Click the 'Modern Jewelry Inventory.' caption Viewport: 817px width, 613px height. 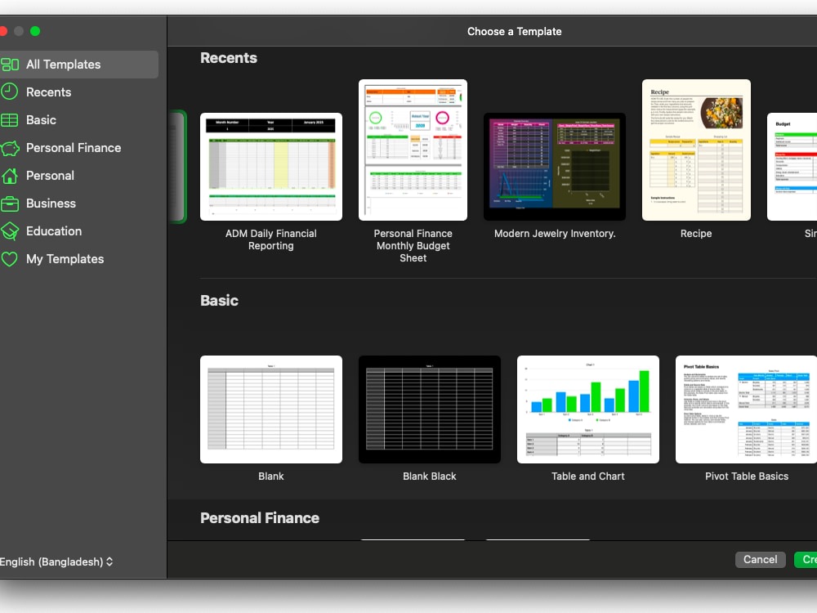pos(555,234)
